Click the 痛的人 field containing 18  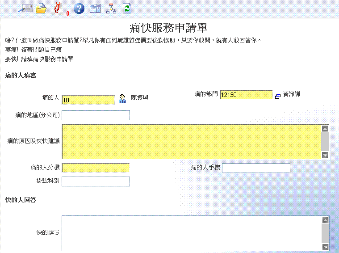click(x=88, y=100)
